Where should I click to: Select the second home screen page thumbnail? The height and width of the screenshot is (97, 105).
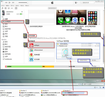point(92,18)
